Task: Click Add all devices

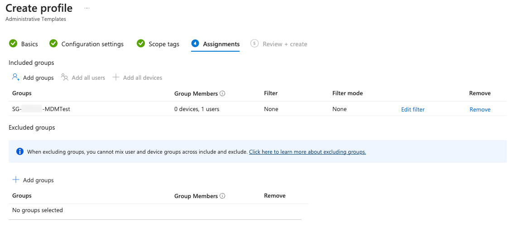Action: point(137,78)
